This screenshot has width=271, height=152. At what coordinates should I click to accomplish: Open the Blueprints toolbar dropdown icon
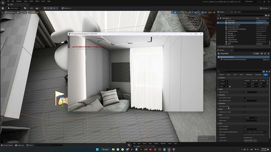click(x=32, y=8)
